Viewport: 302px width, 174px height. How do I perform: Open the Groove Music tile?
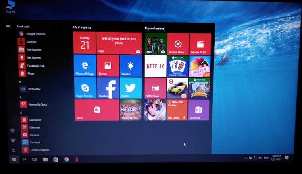click(178, 44)
